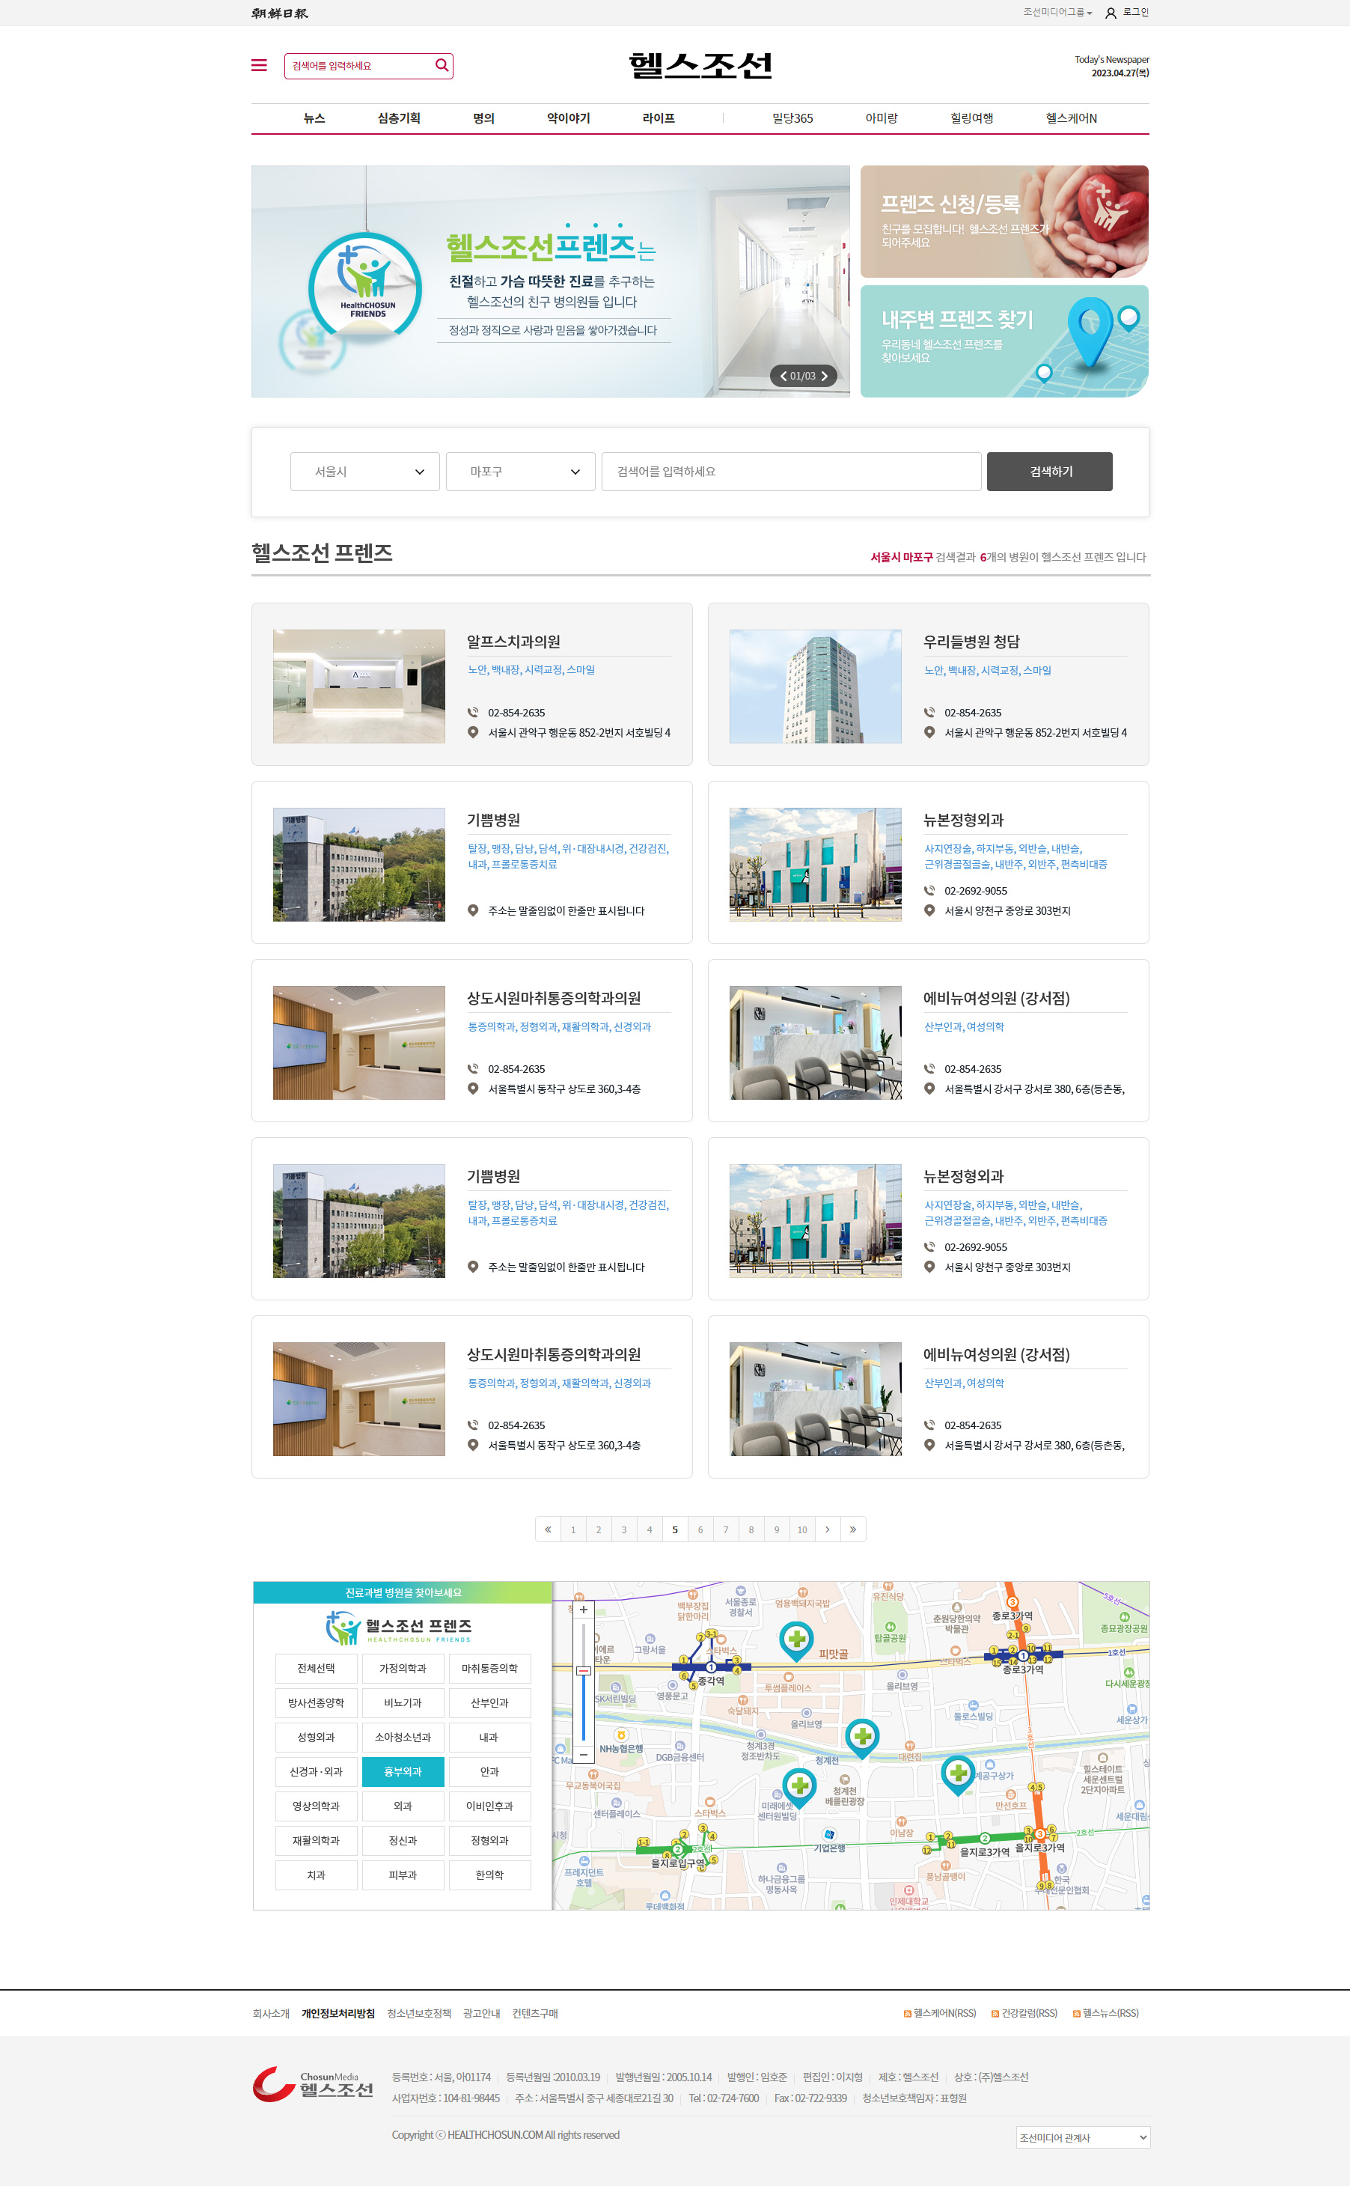
Task: Open the 마포구 district dropdown
Action: (x=519, y=472)
